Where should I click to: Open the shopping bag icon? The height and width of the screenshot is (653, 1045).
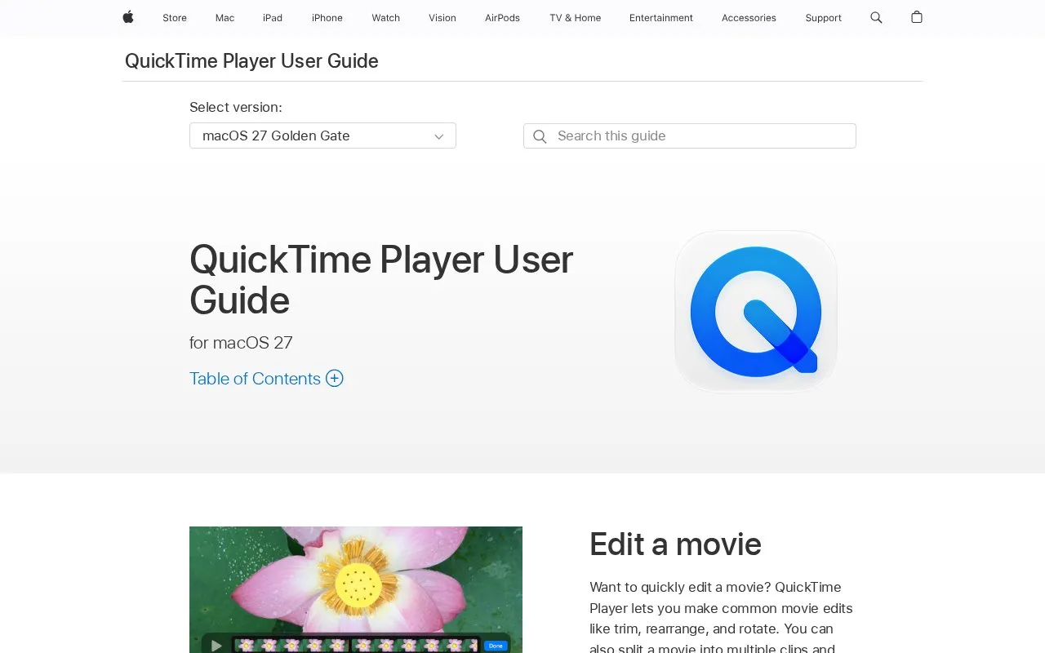click(x=917, y=17)
